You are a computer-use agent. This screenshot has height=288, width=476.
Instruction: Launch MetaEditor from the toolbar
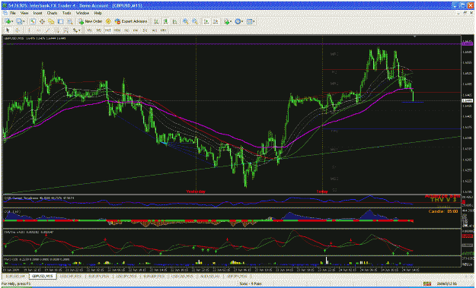point(108,21)
